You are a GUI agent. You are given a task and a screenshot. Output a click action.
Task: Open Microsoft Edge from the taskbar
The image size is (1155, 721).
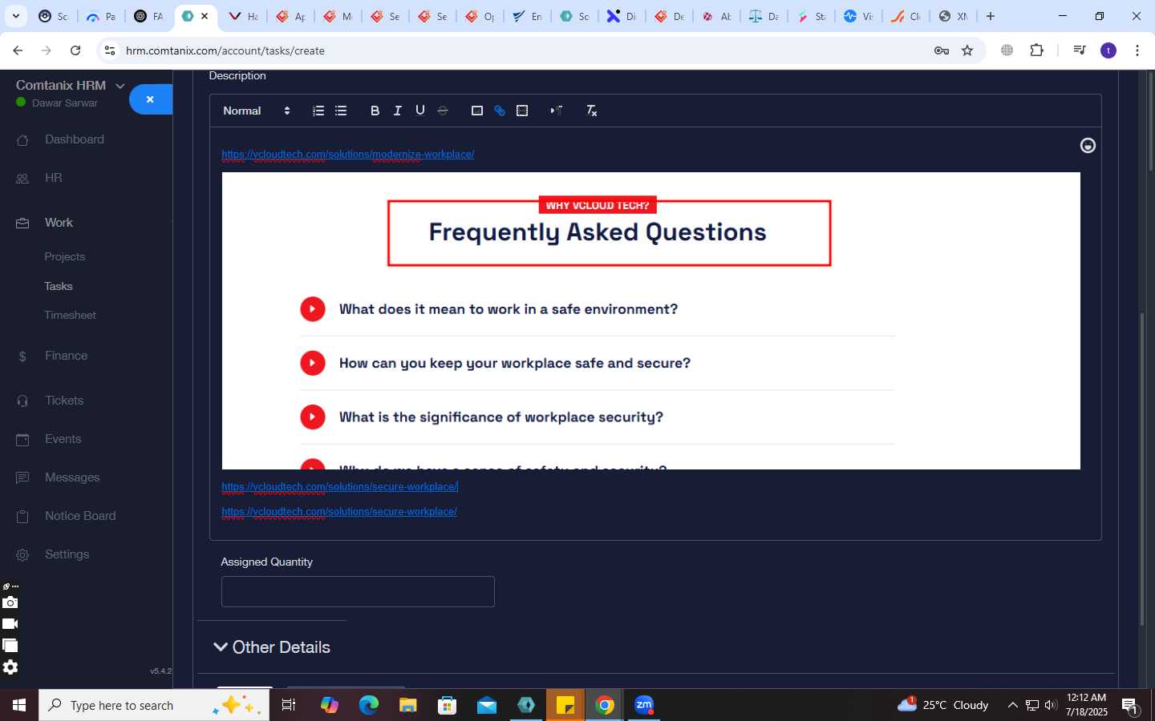pyautogui.click(x=368, y=705)
